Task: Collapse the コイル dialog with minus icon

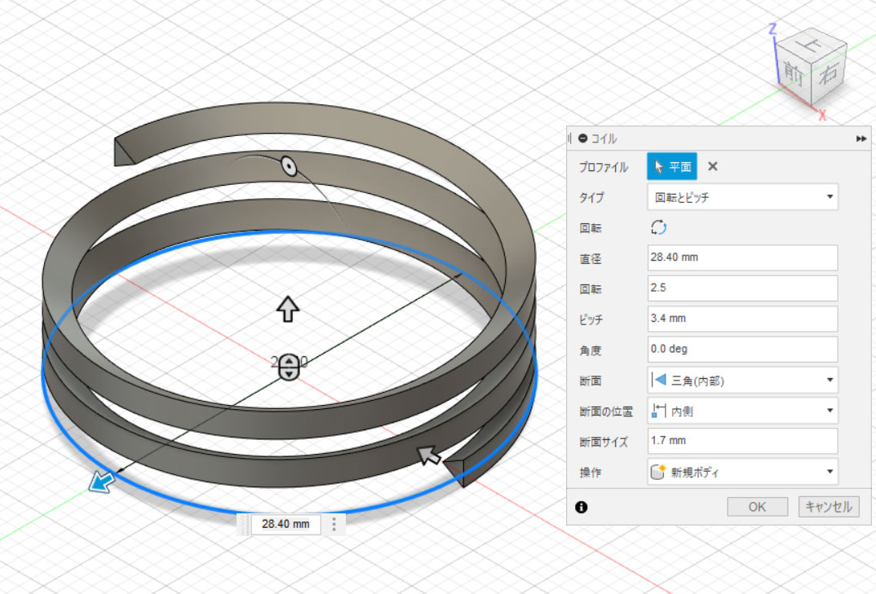Action: tap(582, 139)
